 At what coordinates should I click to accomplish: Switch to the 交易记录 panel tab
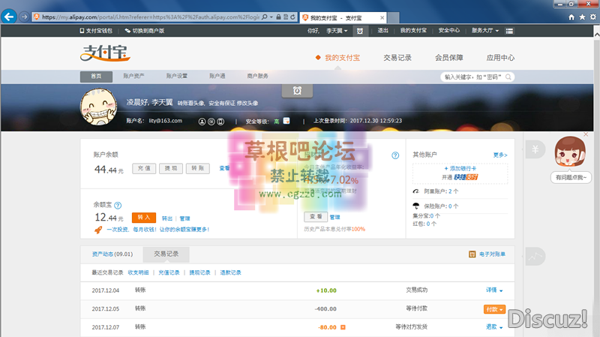point(166,254)
